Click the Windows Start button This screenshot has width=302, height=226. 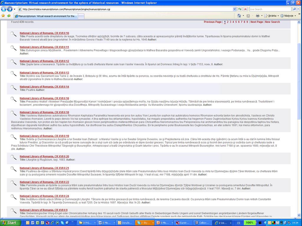pos(10,223)
